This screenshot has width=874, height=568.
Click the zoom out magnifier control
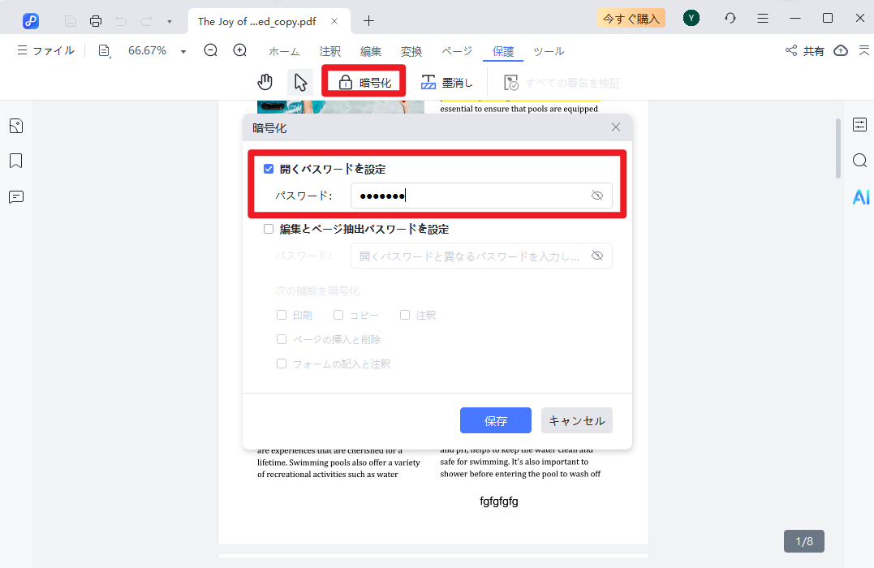pyautogui.click(x=210, y=50)
